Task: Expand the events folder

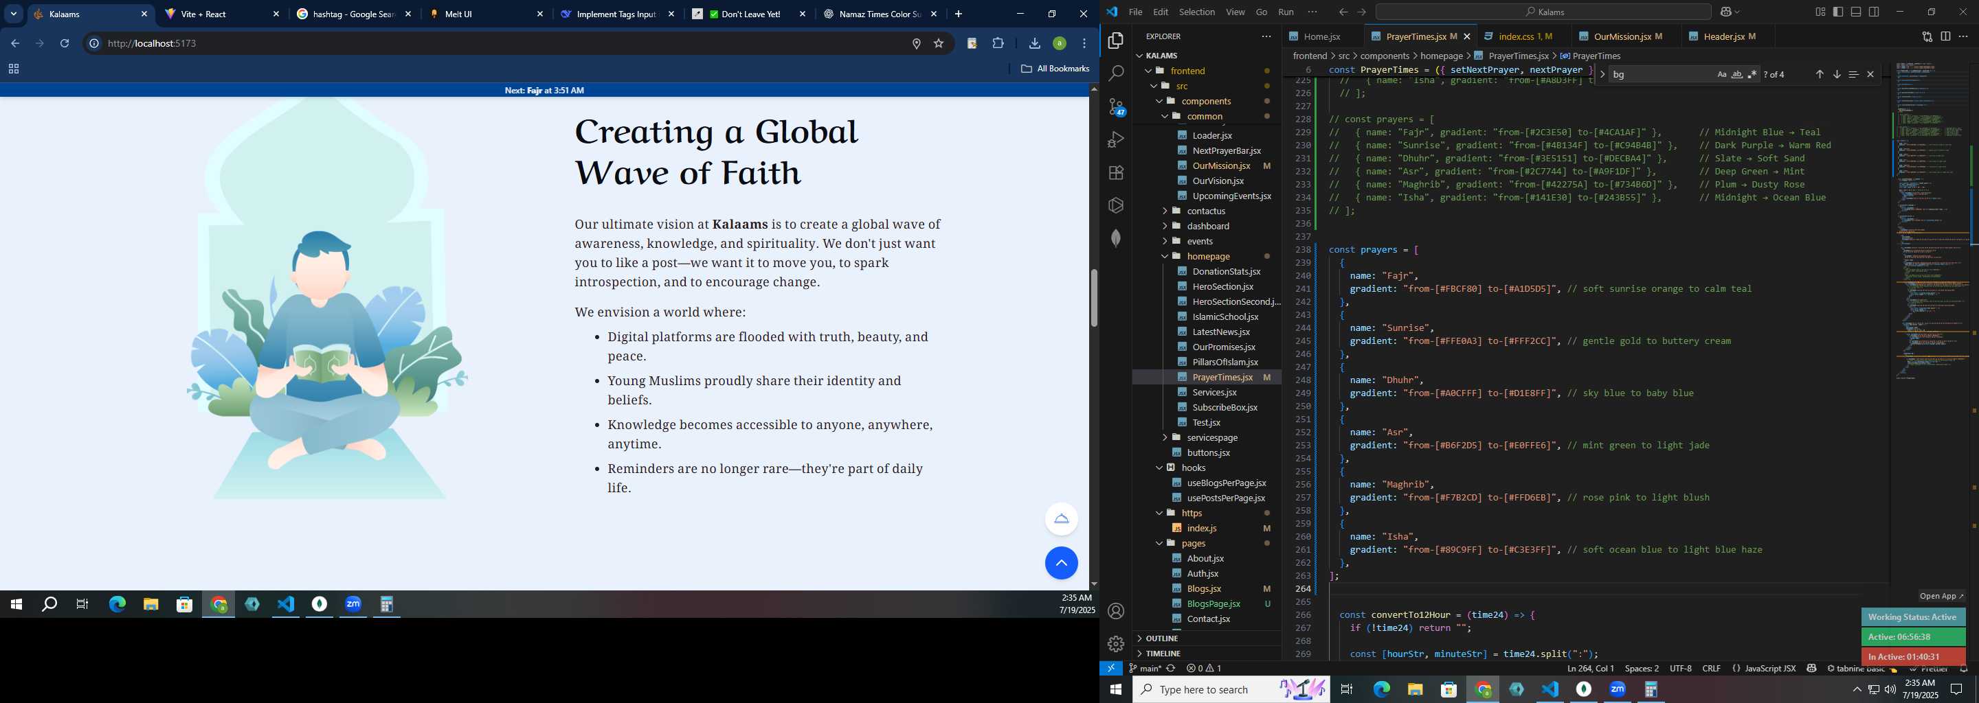Action: tap(1198, 241)
